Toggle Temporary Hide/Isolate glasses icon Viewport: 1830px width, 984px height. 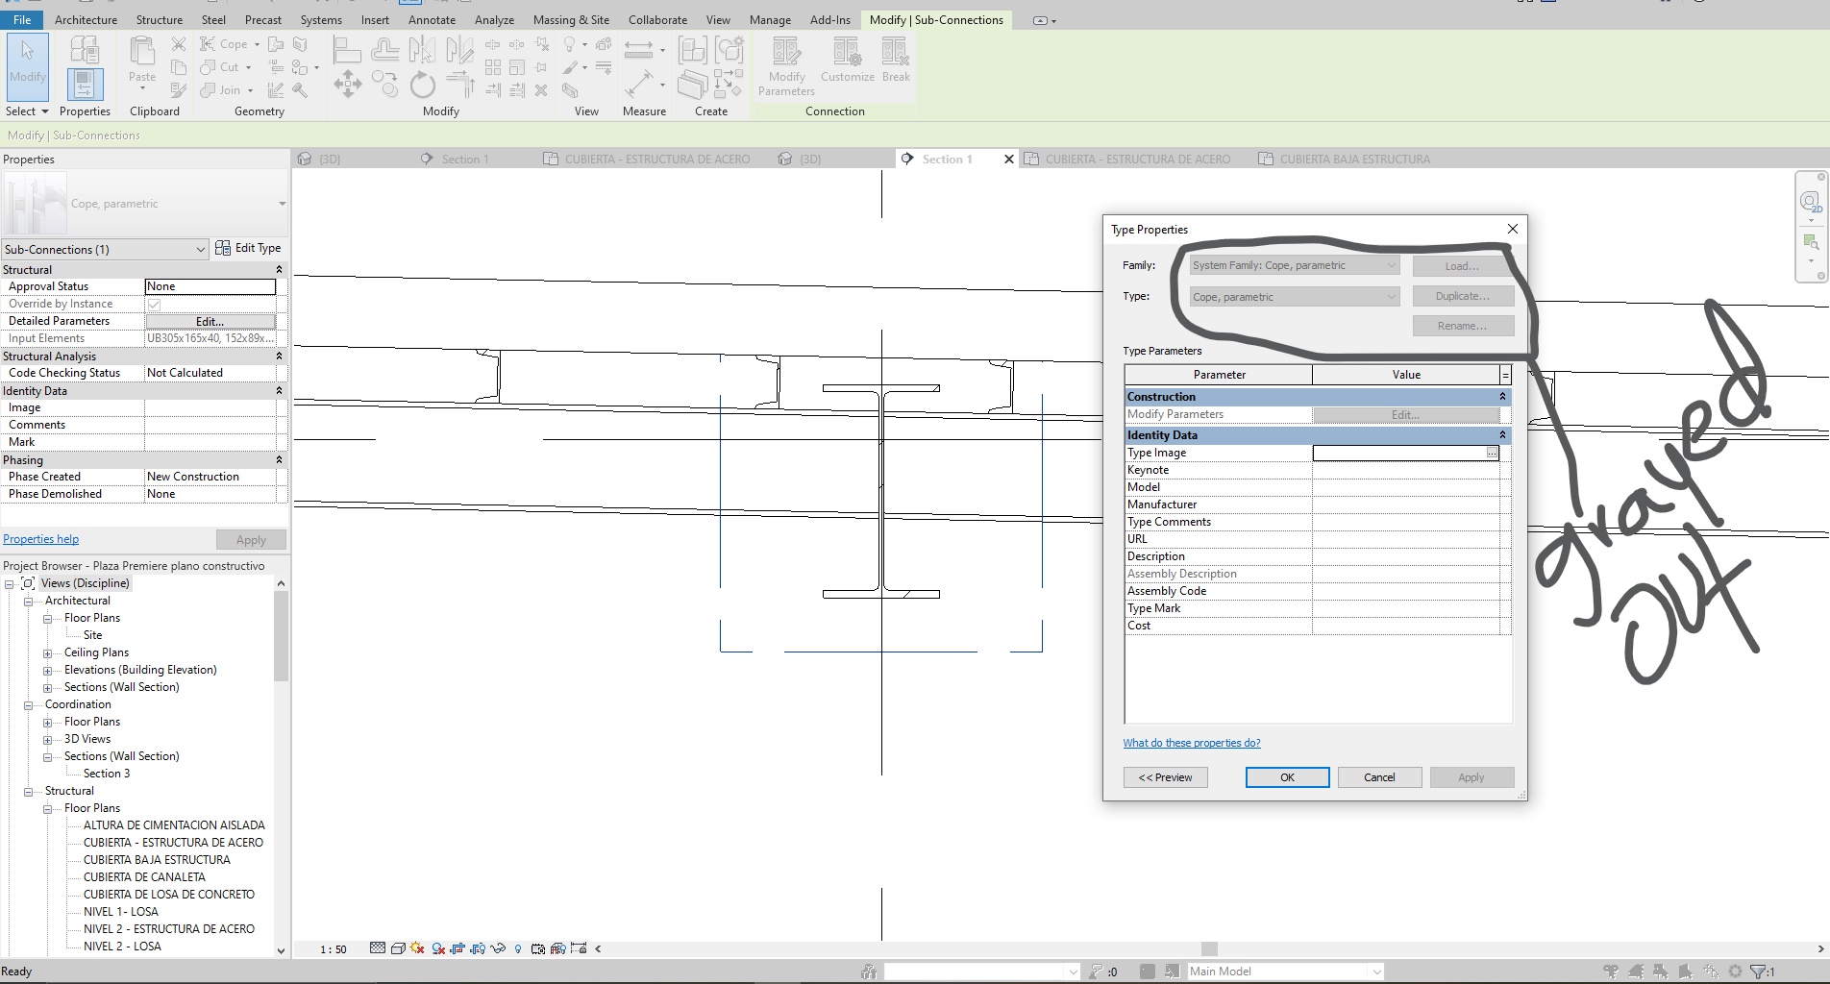[498, 948]
